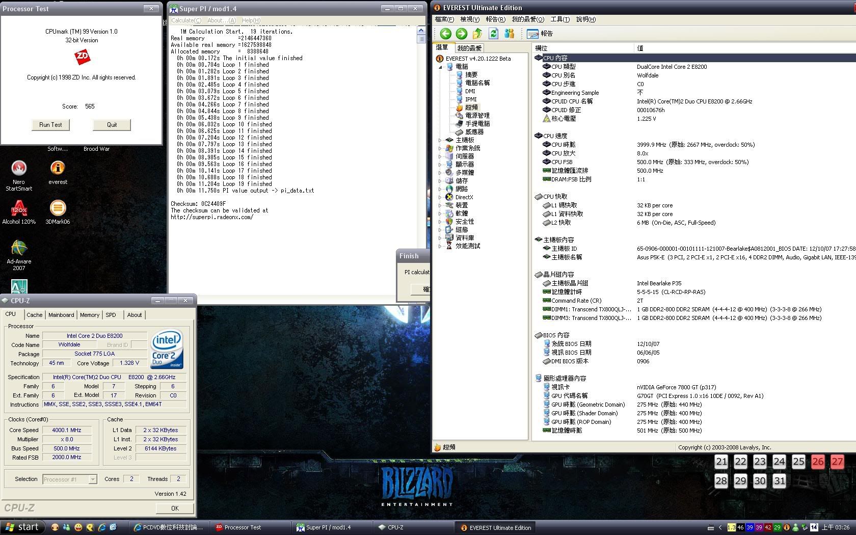Click the 欄位 column header in EVEREST
The height and width of the screenshot is (535, 856).
tap(583, 48)
